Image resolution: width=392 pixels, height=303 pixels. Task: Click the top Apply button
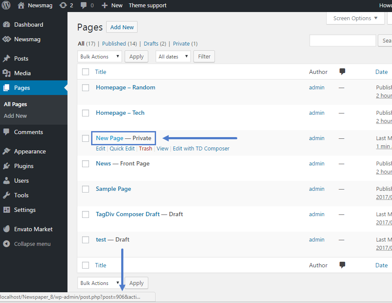click(137, 56)
